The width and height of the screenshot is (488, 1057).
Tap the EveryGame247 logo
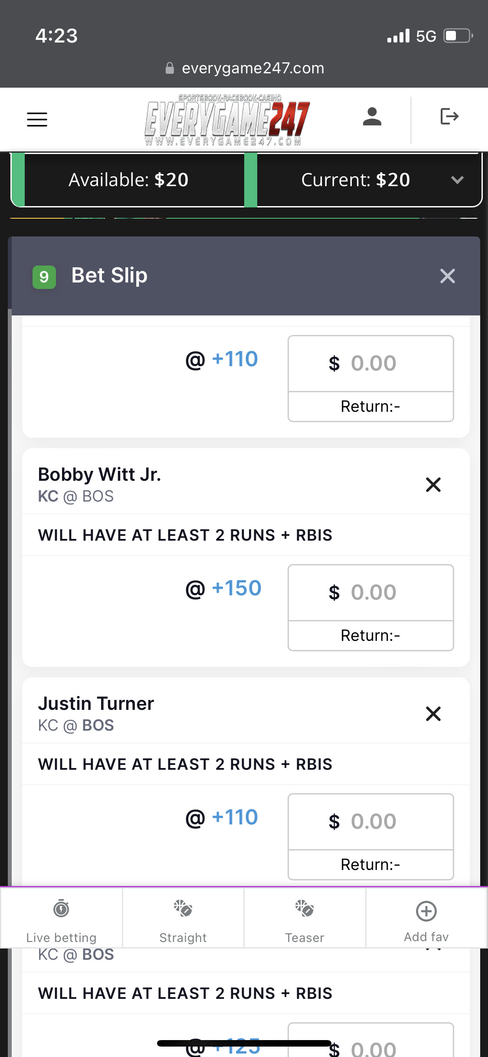(x=227, y=120)
